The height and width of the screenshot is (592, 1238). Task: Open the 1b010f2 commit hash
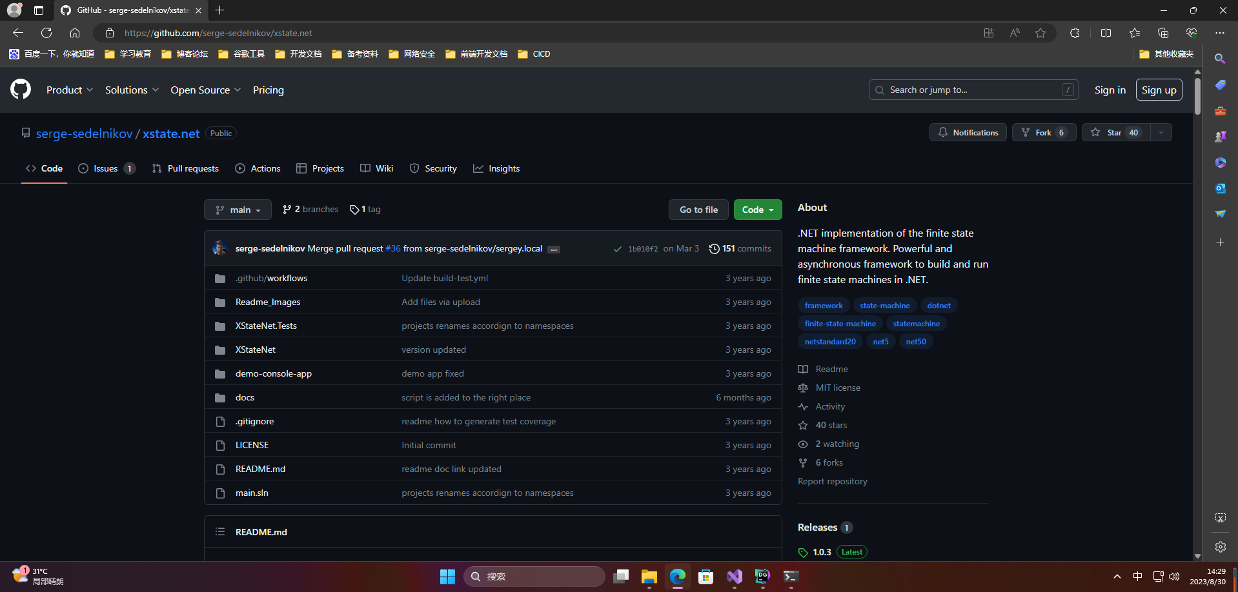643,249
